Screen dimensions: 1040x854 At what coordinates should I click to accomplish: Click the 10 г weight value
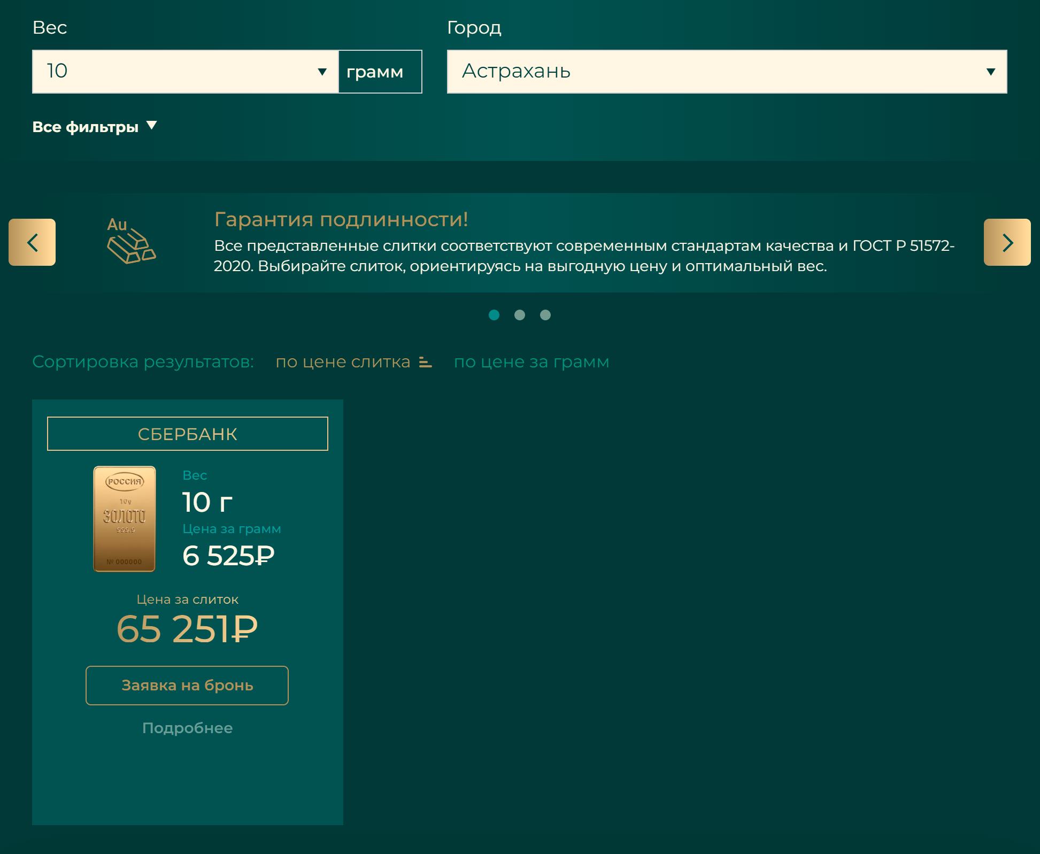coord(207,502)
